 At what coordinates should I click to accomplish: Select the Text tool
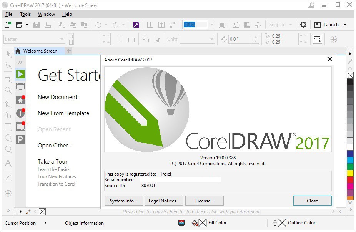(8, 163)
